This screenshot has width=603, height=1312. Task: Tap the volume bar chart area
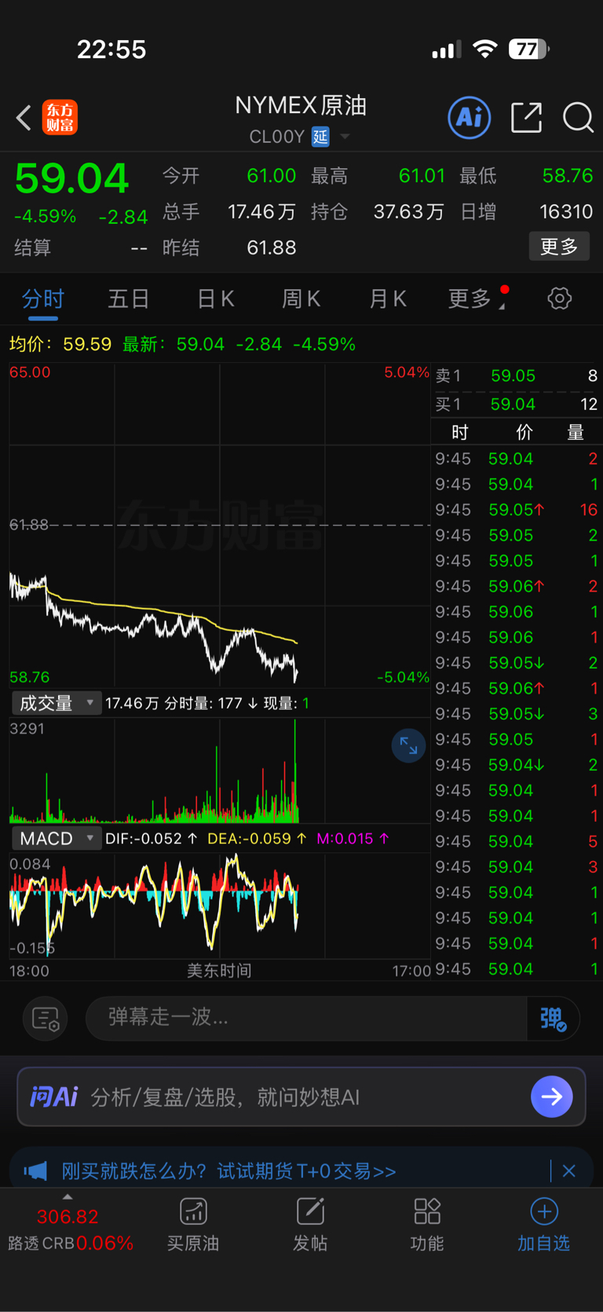tap(220, 771)
